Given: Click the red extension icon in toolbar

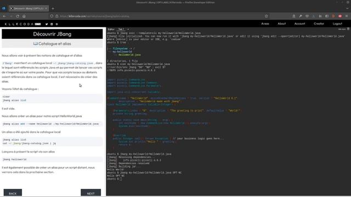Looking at the screenshot, I should 340,16.
